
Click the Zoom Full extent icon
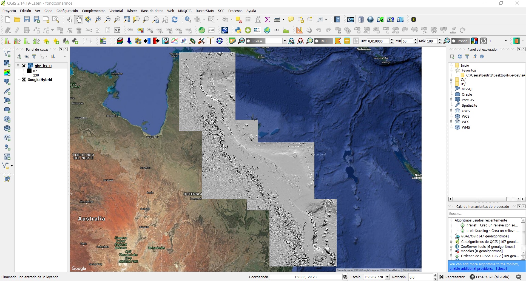[x=127, y=19]
